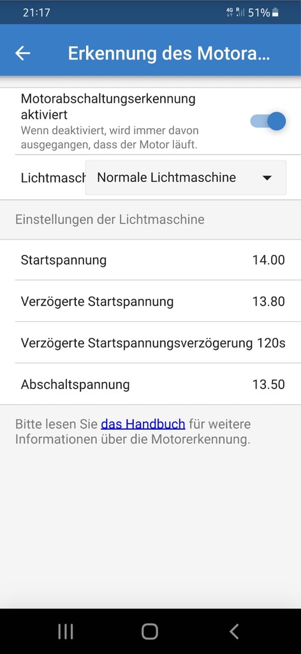Open the Startspannung setting

click(x=150, y=260)
